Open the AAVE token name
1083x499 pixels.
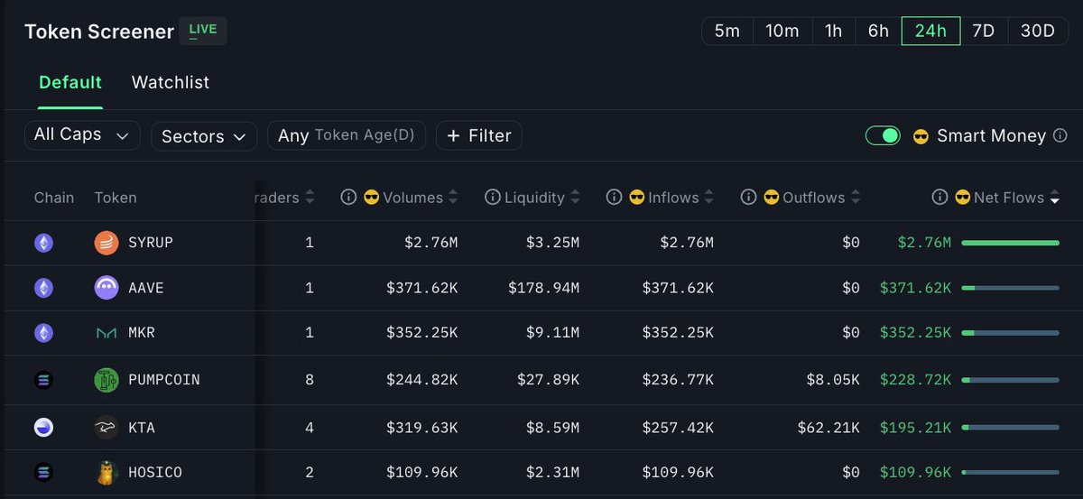pyautogui.click(x=146, y=288)
